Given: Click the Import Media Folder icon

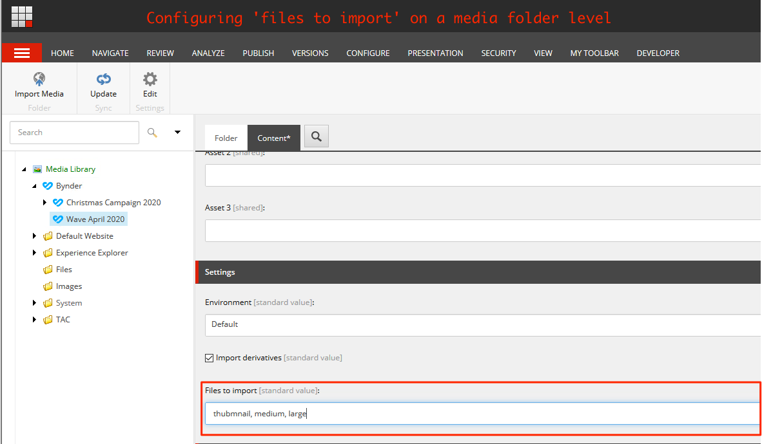Looking at the screenshot, I should coord(39,79).
